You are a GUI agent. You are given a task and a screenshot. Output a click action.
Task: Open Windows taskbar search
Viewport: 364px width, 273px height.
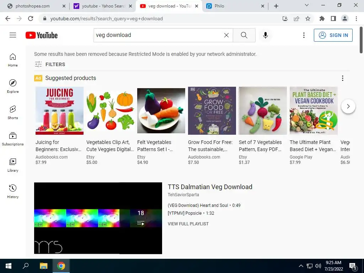coord(26,266)
